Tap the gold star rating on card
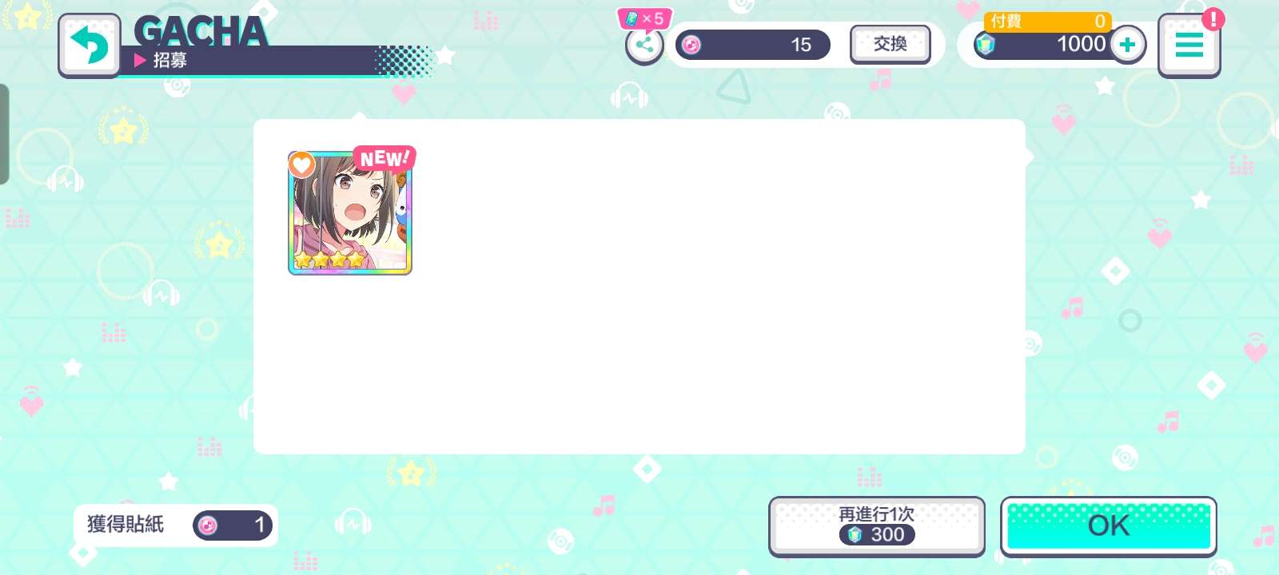The width and height of the screenshot is (1279, 575). point(329,260)
